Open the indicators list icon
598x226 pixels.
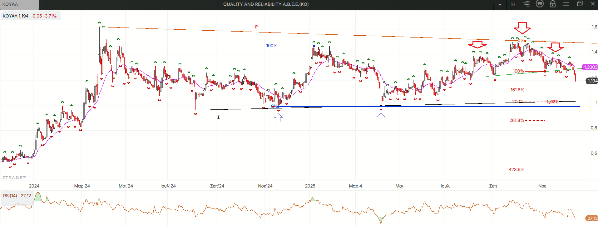pos(526,4)
